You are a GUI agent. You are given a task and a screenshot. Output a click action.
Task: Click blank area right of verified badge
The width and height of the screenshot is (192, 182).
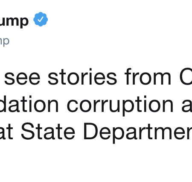[x=119, y=19]
